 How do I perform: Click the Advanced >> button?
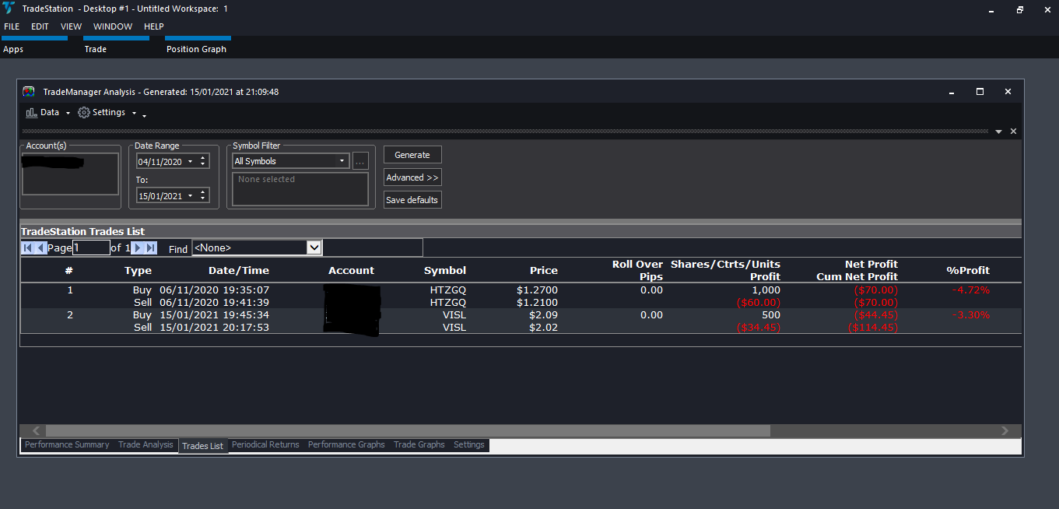(x=412, y=177)
